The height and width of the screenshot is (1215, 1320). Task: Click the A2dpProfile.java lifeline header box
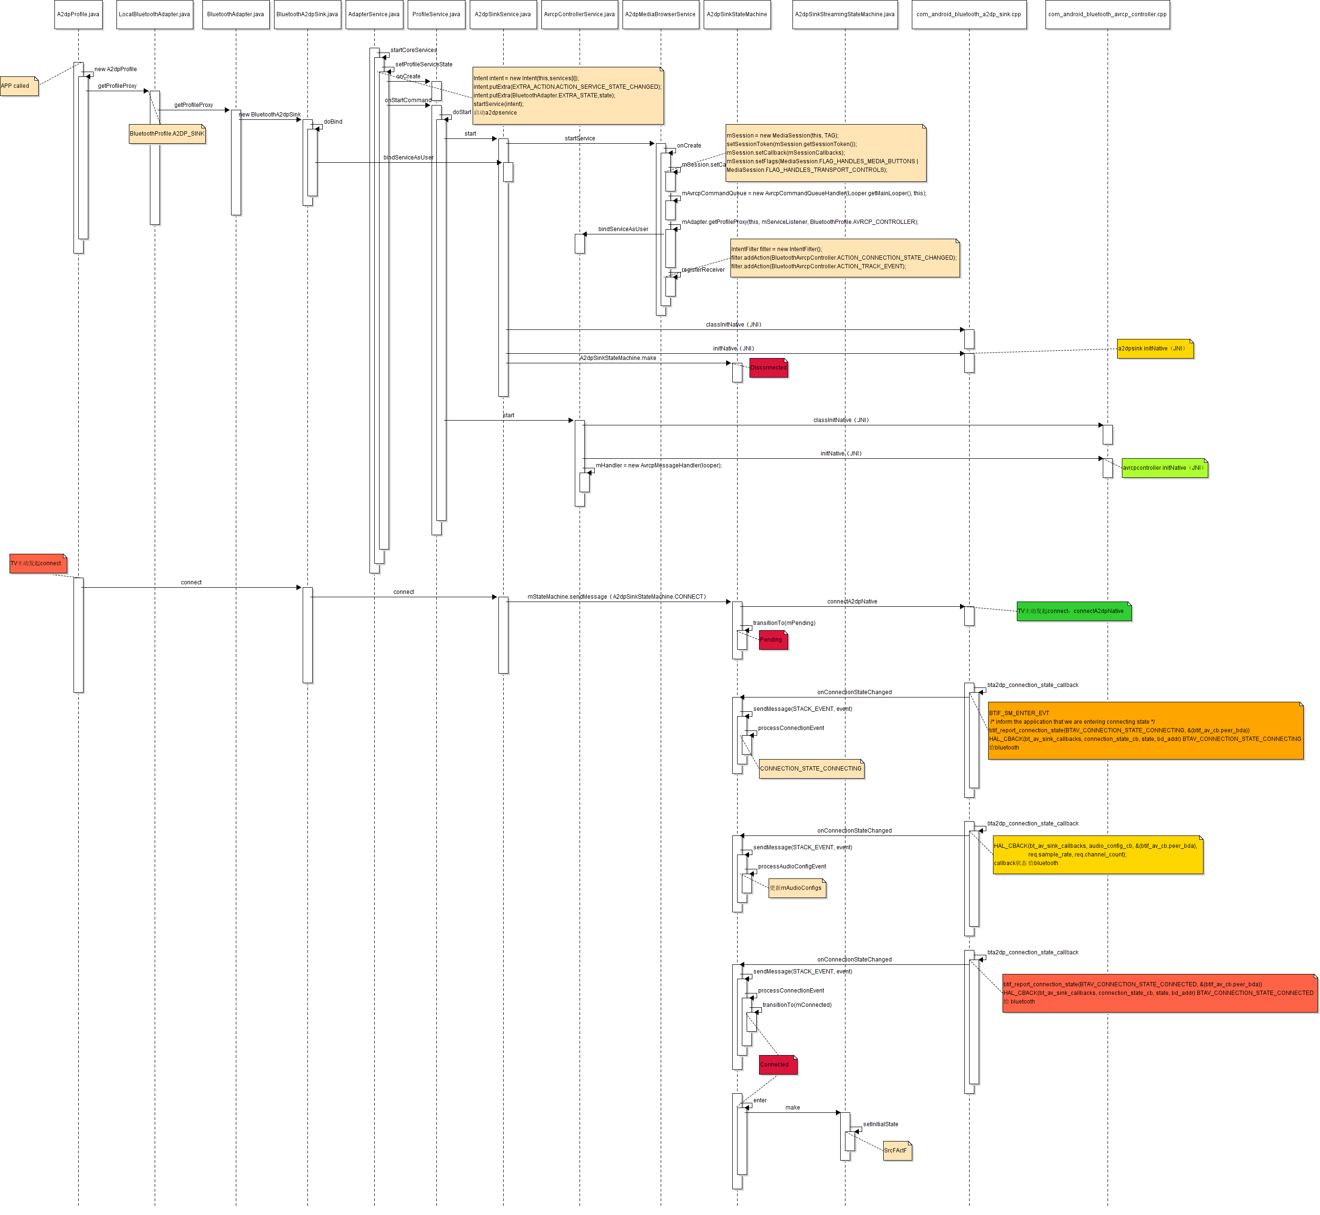tap(78, 14)
